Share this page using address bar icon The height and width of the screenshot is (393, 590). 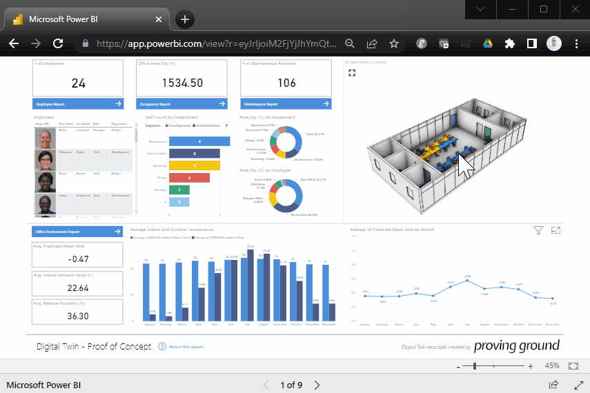pos(372,43)
